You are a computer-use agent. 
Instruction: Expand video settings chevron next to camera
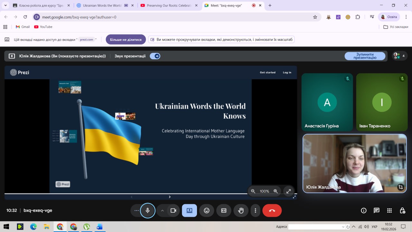(x=162, y=210)
